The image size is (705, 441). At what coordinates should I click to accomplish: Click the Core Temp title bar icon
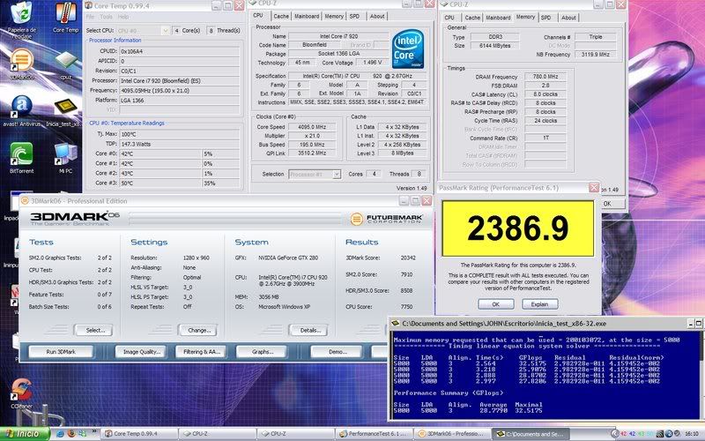(89, 6)
